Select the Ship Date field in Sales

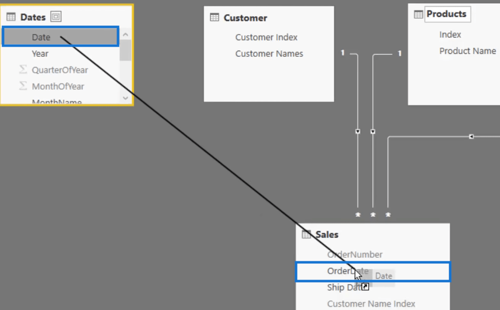click(347, 288)
